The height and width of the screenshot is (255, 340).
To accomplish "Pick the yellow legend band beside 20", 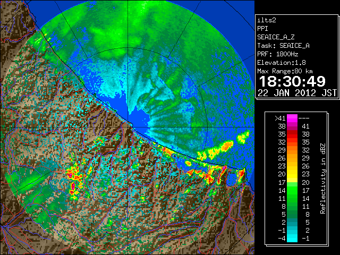I will 292,174.
